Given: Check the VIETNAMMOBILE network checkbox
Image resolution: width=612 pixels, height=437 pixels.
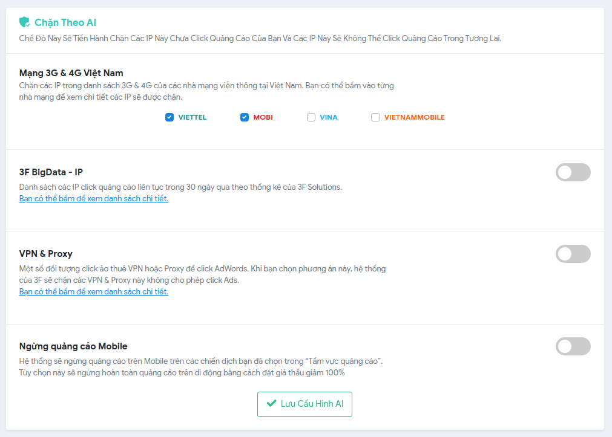Looking at the screenshot, I should pos(375,117).
